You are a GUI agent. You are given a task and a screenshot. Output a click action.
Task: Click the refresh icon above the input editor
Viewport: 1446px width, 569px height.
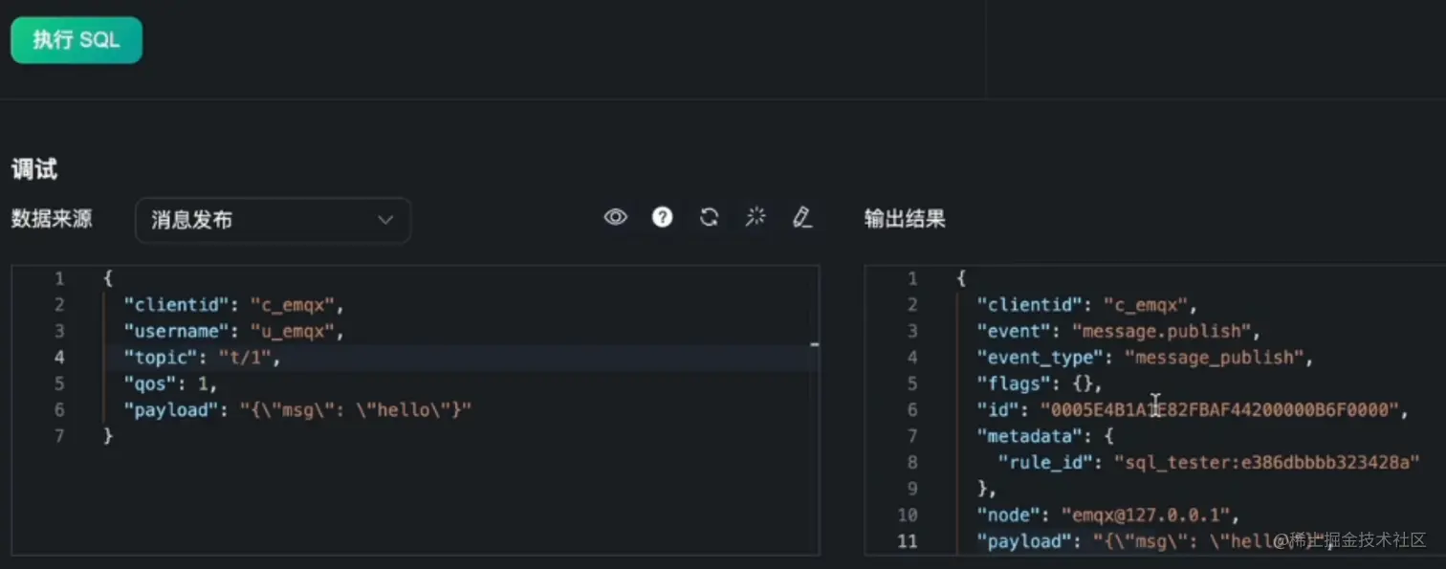click(708, 217)
